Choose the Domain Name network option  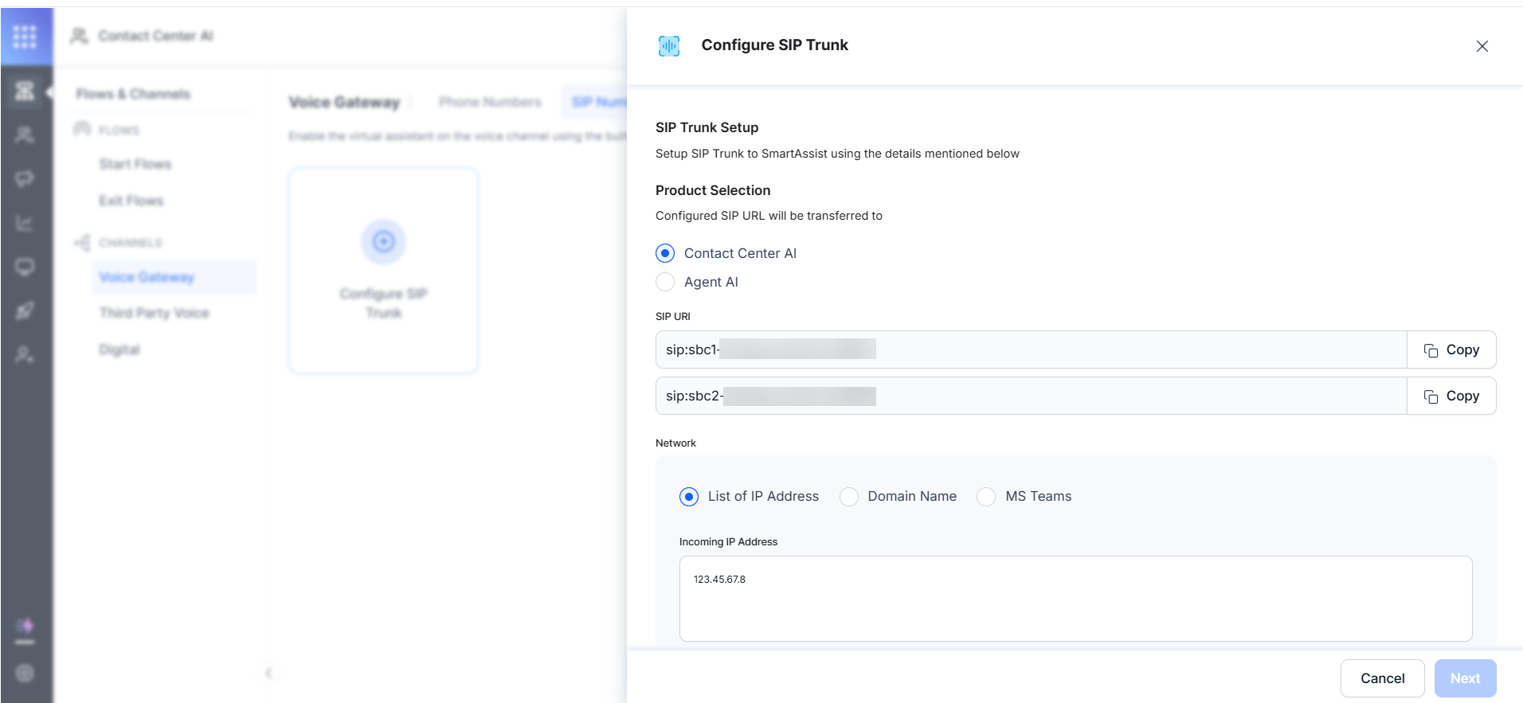coord(849,497)
